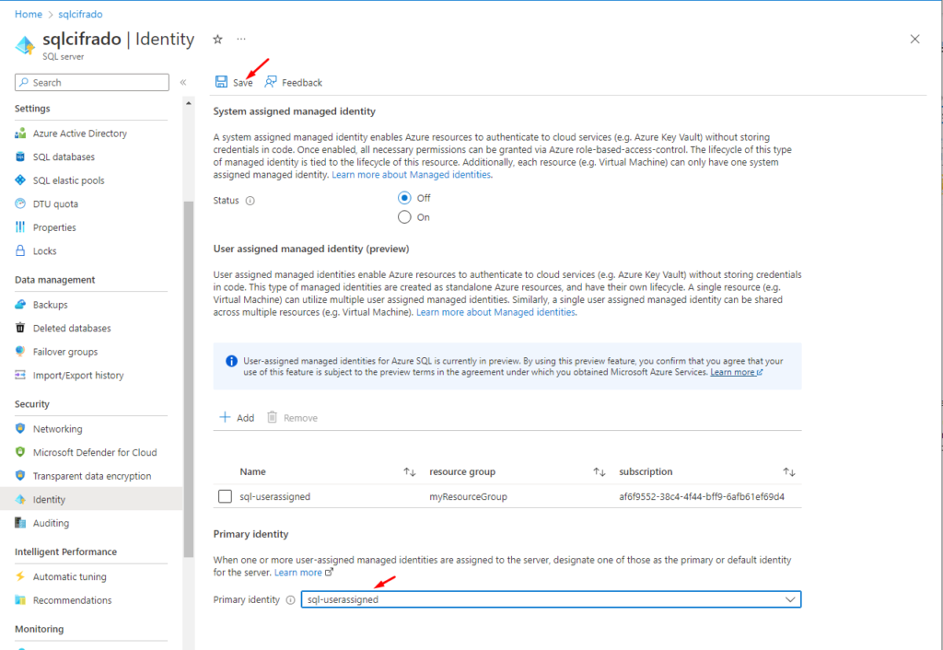Click the Transparent data encryption icon
943x650 pixels.
(20, 475)
